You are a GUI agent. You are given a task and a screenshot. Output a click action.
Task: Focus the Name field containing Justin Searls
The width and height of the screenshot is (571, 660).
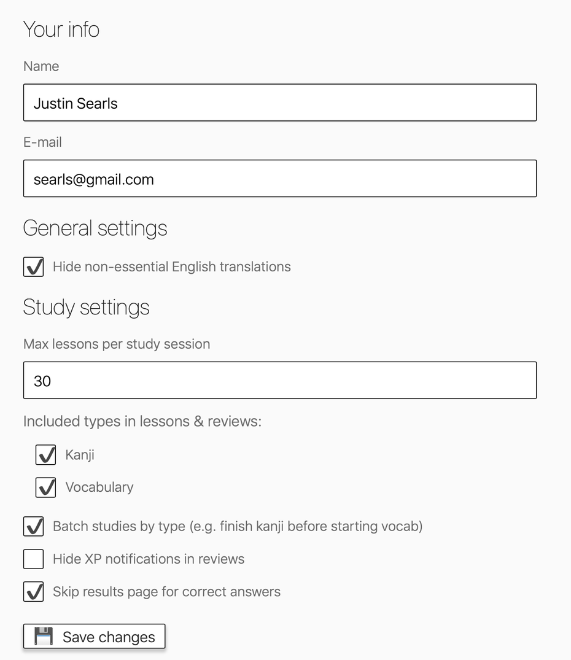(280, 103)
